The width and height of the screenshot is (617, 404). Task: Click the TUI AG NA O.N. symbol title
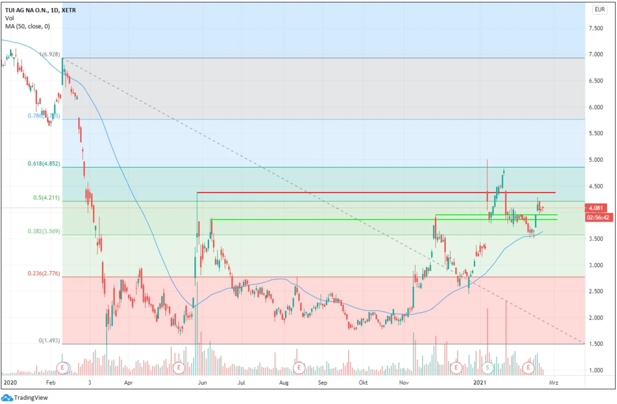pos(41,10)
